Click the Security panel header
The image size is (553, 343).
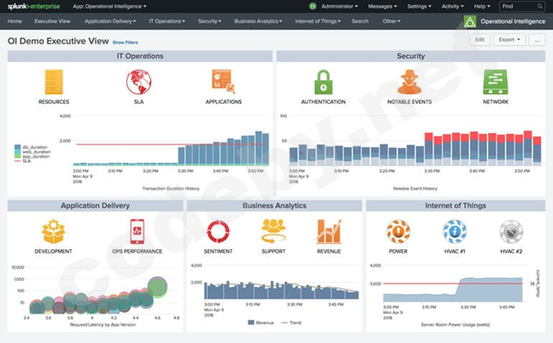tap(411, 56)
